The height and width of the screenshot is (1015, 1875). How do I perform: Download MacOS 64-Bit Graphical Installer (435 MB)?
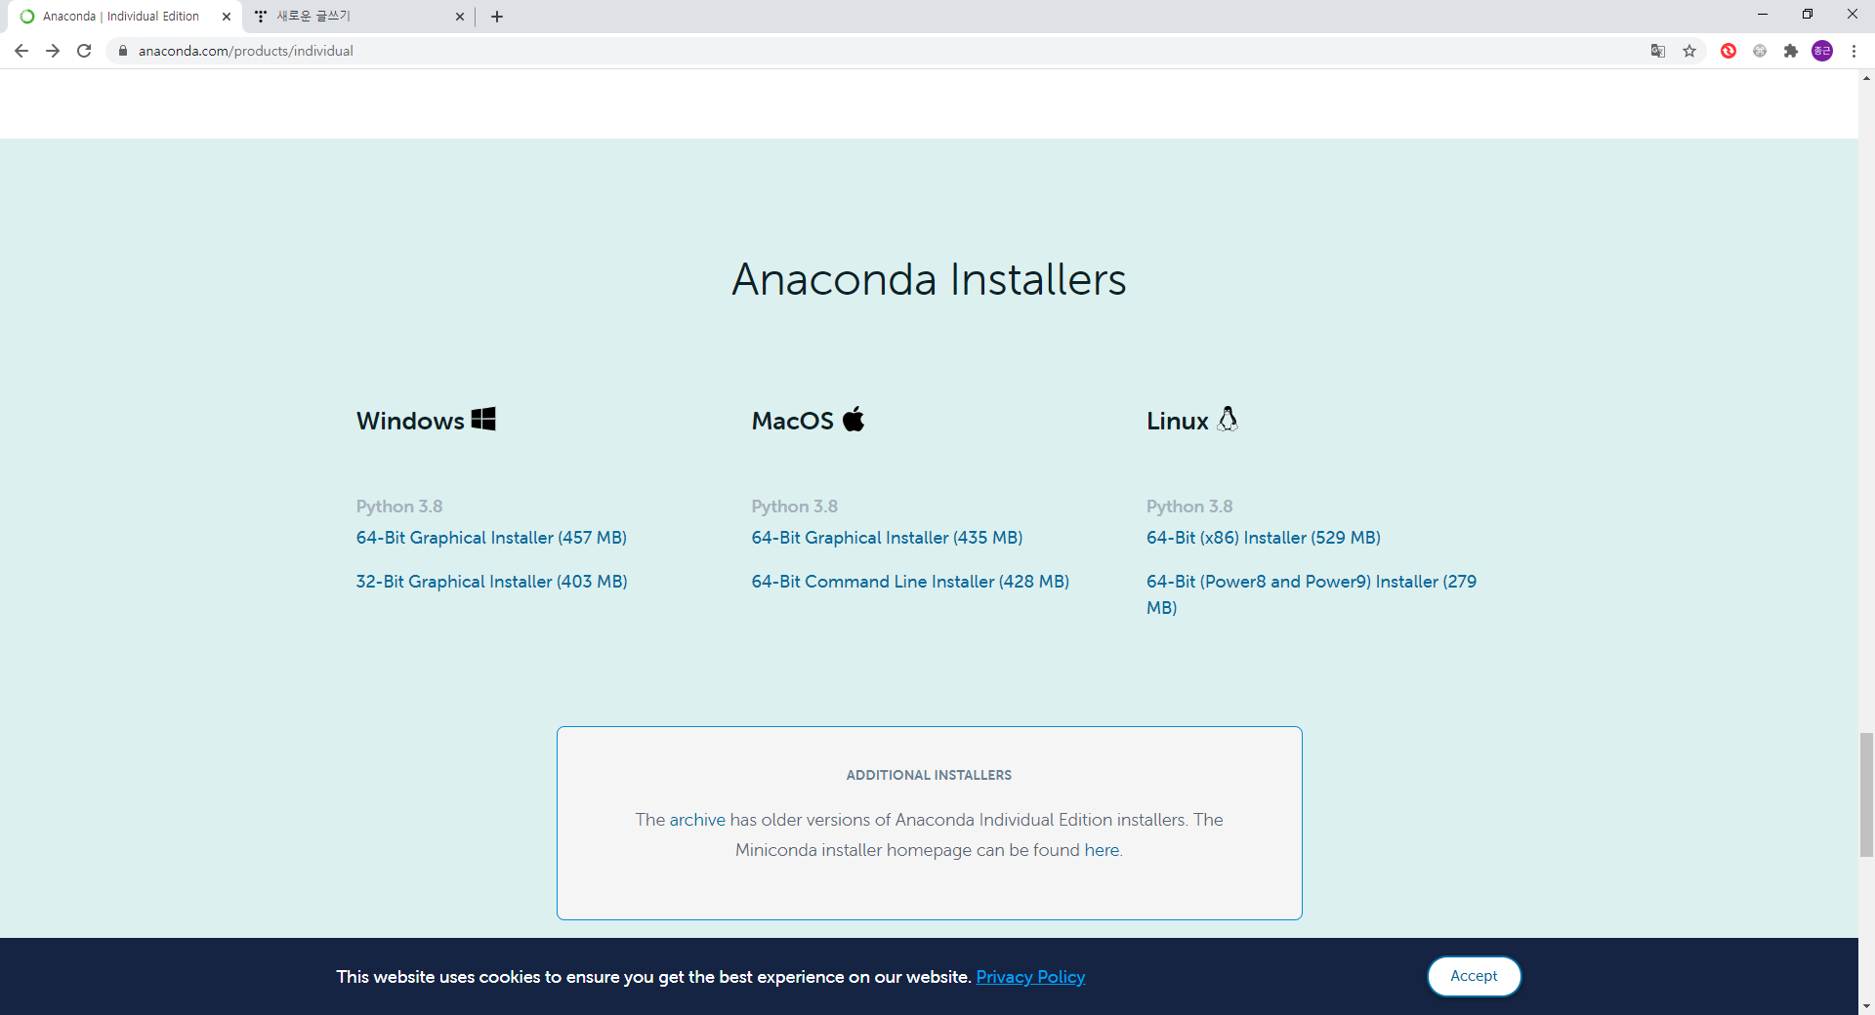(887, 538)
